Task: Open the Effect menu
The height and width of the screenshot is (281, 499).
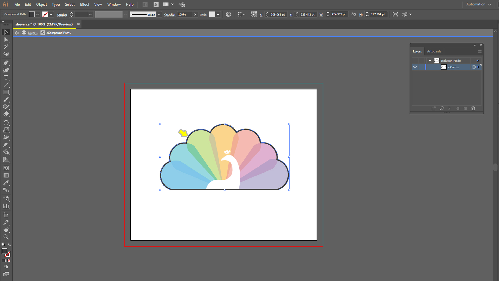Action: coord(84,4)
